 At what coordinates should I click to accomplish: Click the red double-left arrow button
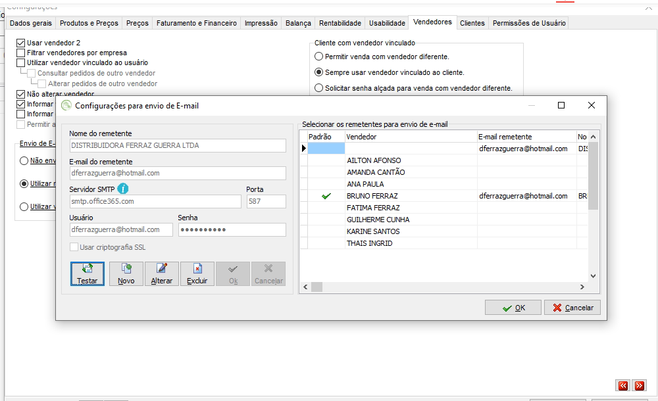tap(623, 385)
